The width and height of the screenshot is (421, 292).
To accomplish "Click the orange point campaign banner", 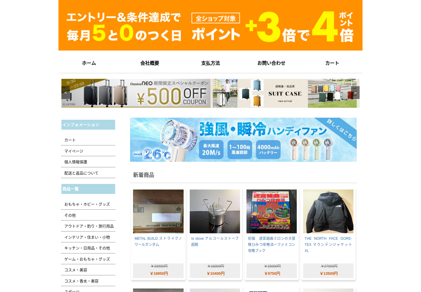I will point(210,25).
